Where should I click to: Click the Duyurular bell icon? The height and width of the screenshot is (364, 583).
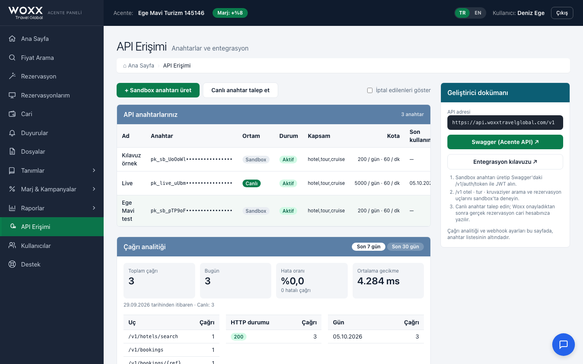[12, 133]
